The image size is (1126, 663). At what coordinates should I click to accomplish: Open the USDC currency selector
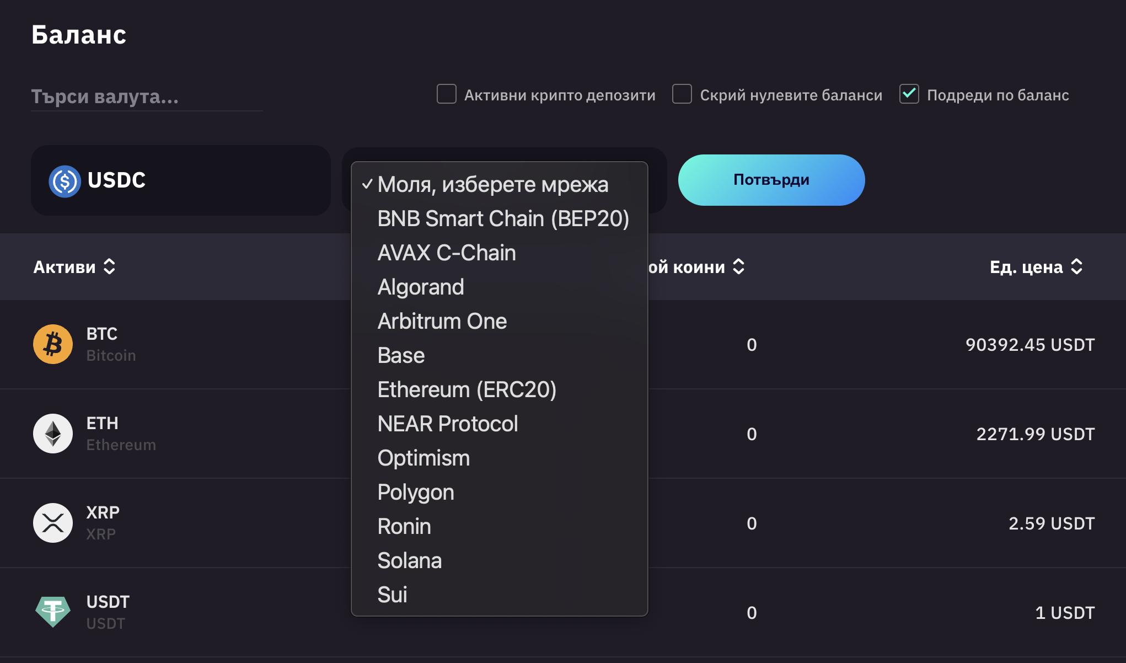pyautogui.click(x=181, y=180)
